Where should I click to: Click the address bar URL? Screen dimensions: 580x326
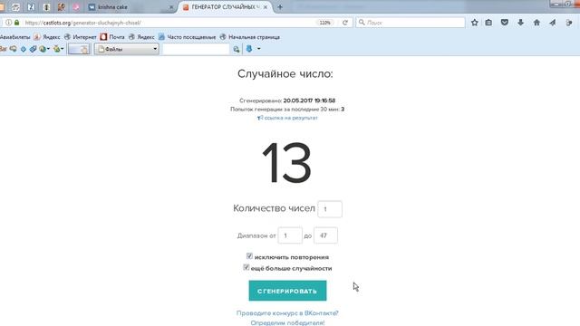(x=82, y=23)
